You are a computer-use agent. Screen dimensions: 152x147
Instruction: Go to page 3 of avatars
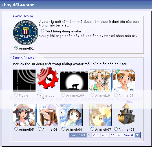click(98, 135)
